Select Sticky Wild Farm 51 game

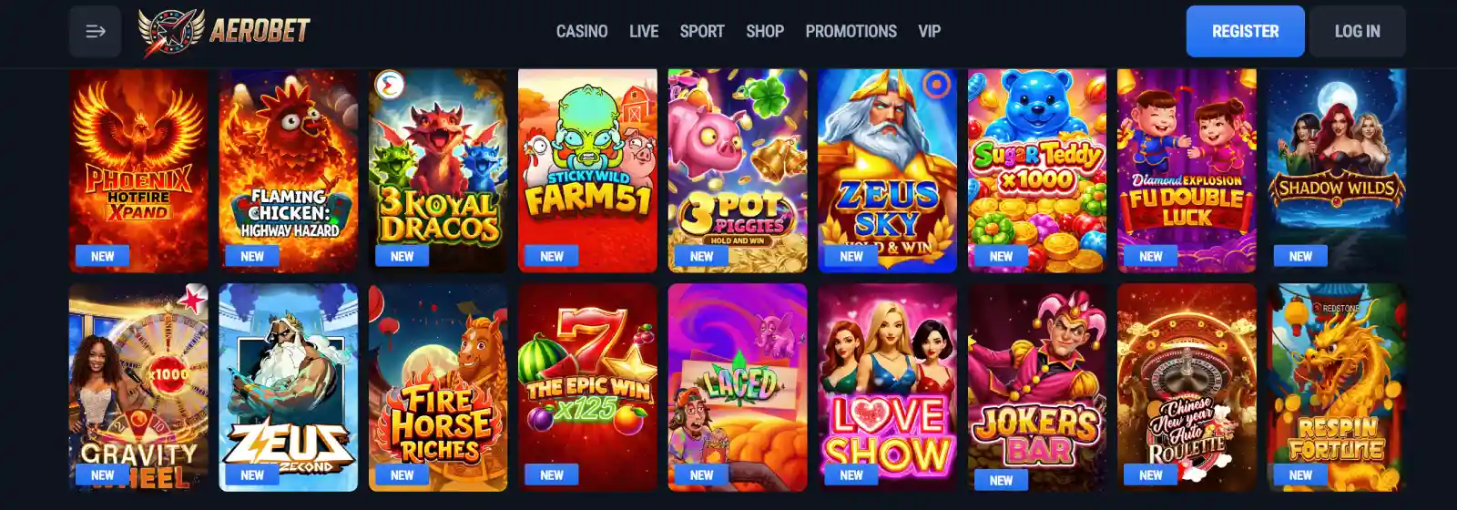pyautogui.click(x=587, y=170)
